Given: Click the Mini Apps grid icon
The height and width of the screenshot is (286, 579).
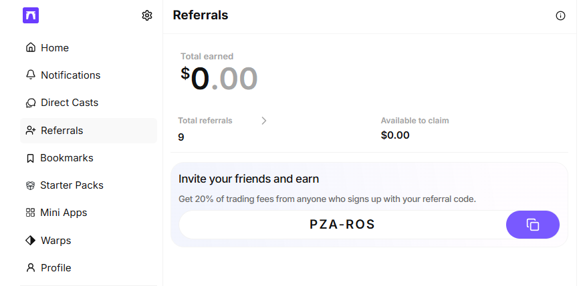Looking at the screenshot, I should 30,213.
